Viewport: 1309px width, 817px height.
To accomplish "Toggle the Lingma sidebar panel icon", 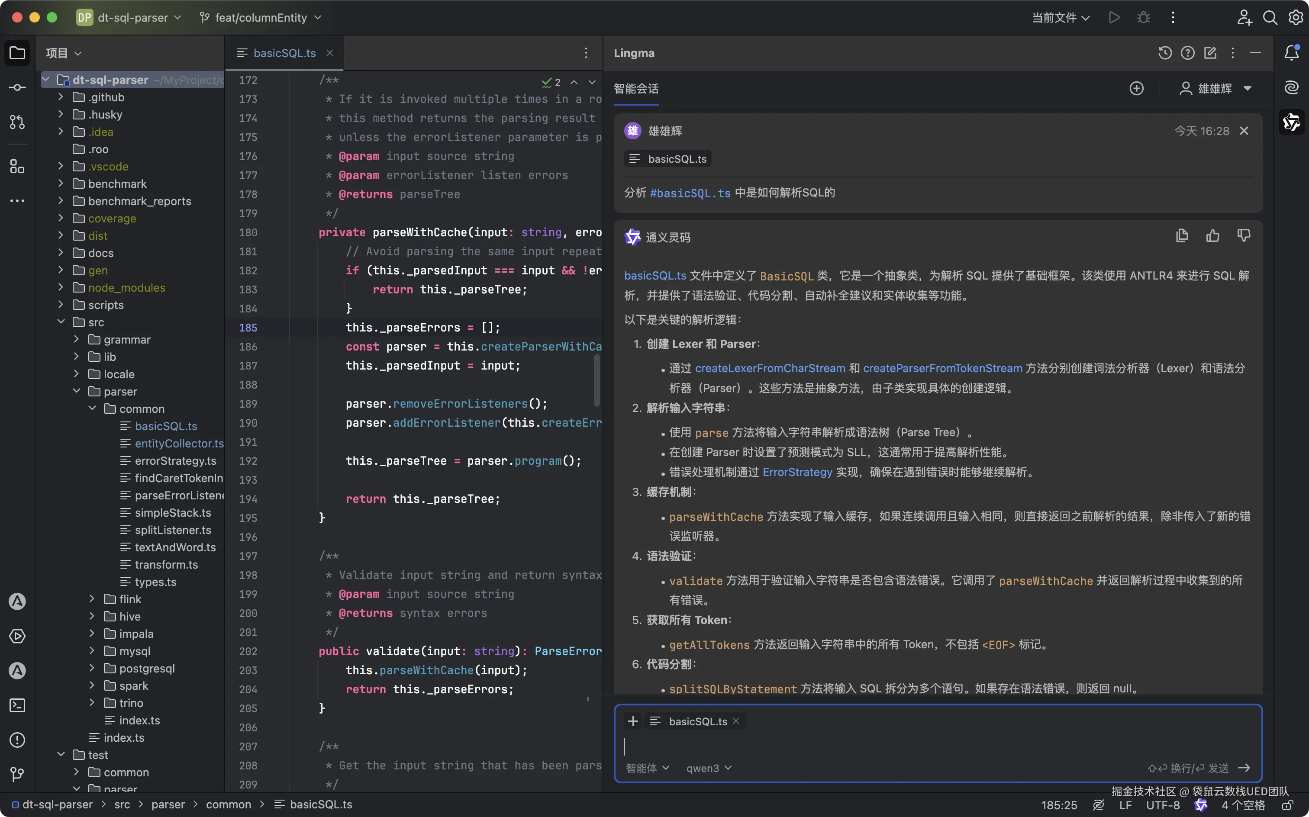I will click(x=1292, y=122).
